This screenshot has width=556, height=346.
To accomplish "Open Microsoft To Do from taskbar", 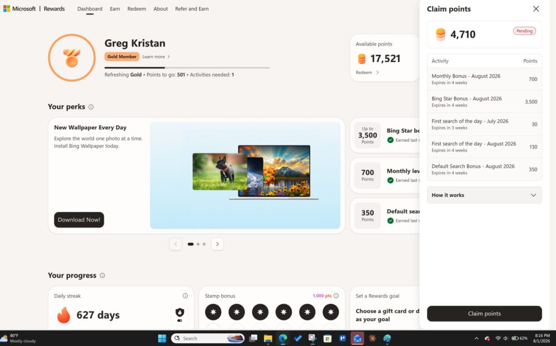I will (297, 338).
